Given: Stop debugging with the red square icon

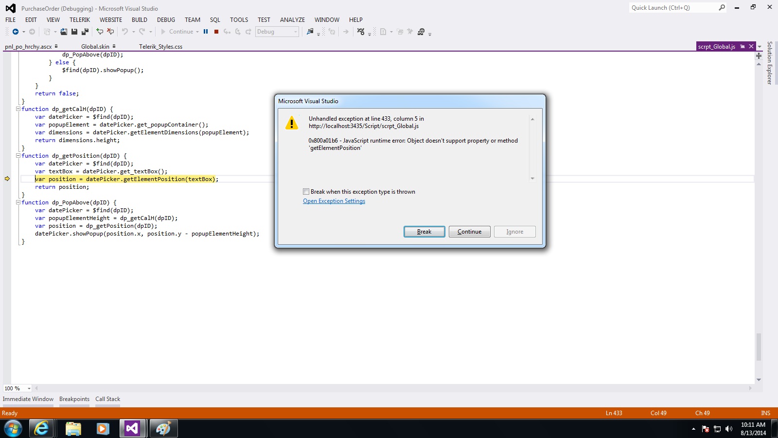Looking at the screenshot, I should [x=216, y=32].
